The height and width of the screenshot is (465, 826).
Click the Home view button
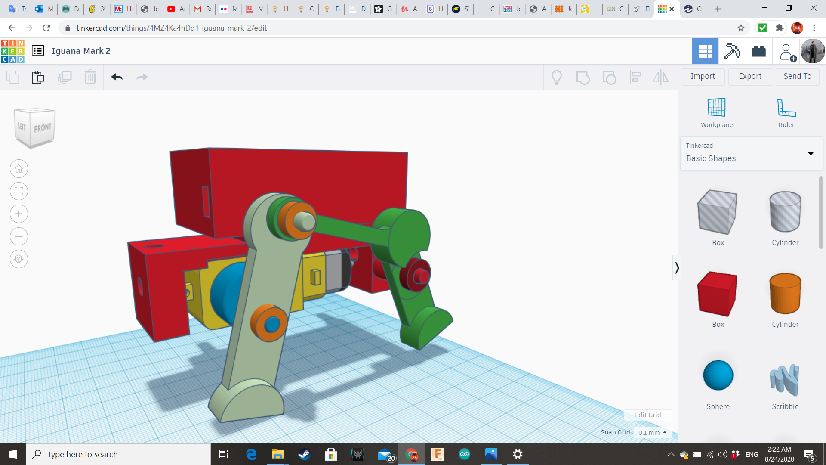(x=19, y=169)
